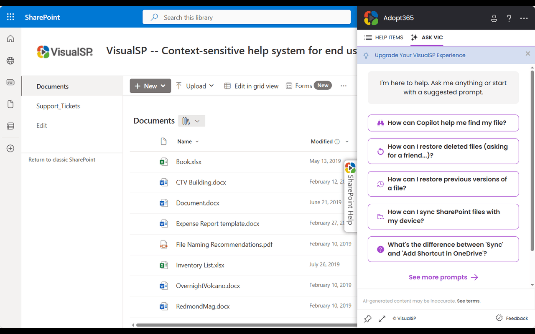Screen dimensions: 535x334
Task: Click Return to classic SharePoint link
Action: pyautogui.click(x=62, y=159)
